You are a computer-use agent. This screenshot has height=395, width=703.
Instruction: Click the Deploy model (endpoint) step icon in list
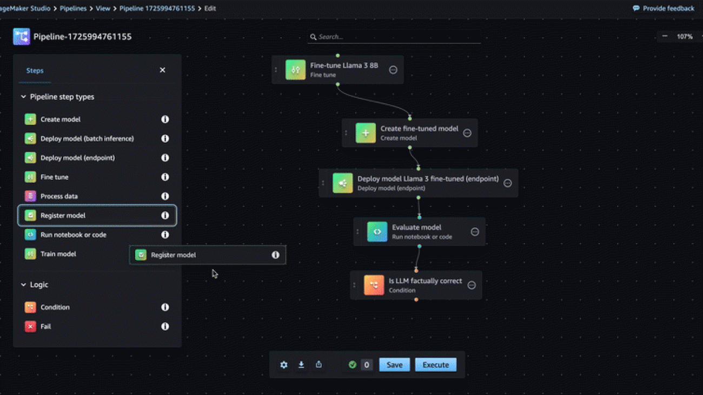[x=30, y=158]
